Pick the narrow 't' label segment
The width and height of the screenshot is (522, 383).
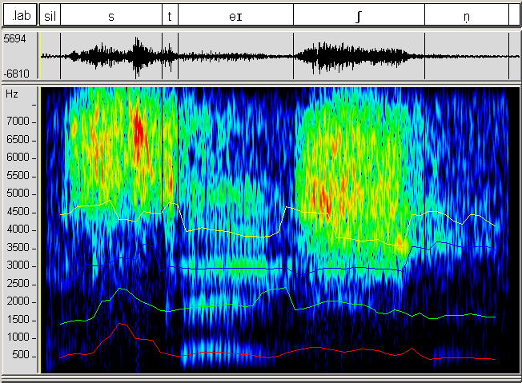(x=170, y=15)
